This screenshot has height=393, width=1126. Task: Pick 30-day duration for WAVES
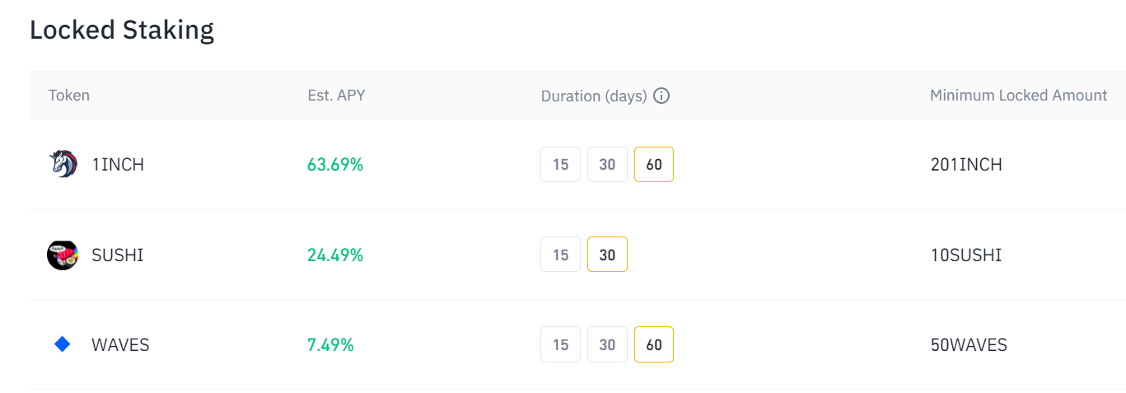[607, 344]
